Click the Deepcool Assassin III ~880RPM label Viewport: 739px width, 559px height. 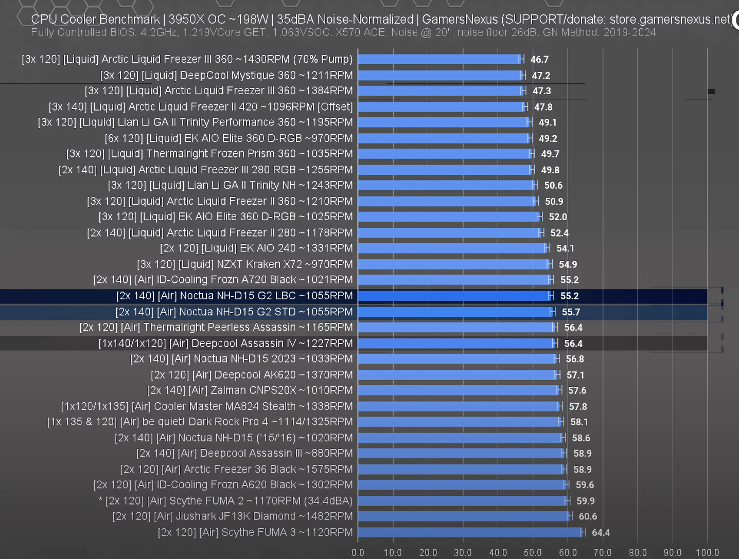coord(244,453)
